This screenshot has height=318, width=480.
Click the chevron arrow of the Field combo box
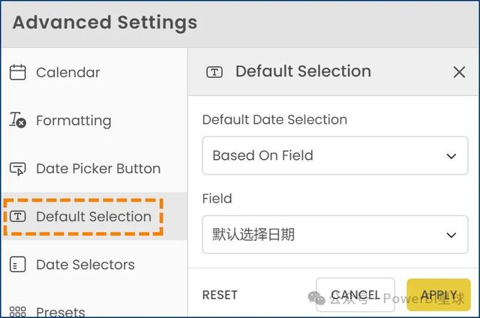(451, 235)
